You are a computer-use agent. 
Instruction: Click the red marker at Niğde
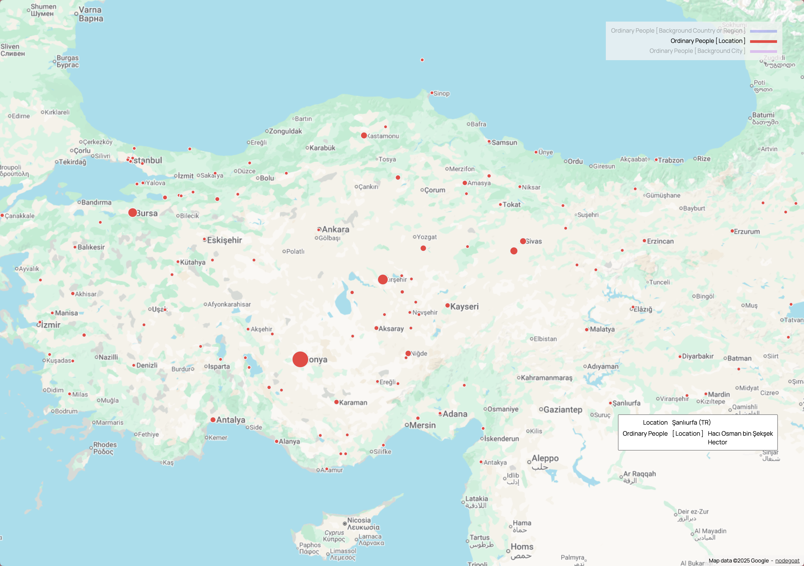408,353
